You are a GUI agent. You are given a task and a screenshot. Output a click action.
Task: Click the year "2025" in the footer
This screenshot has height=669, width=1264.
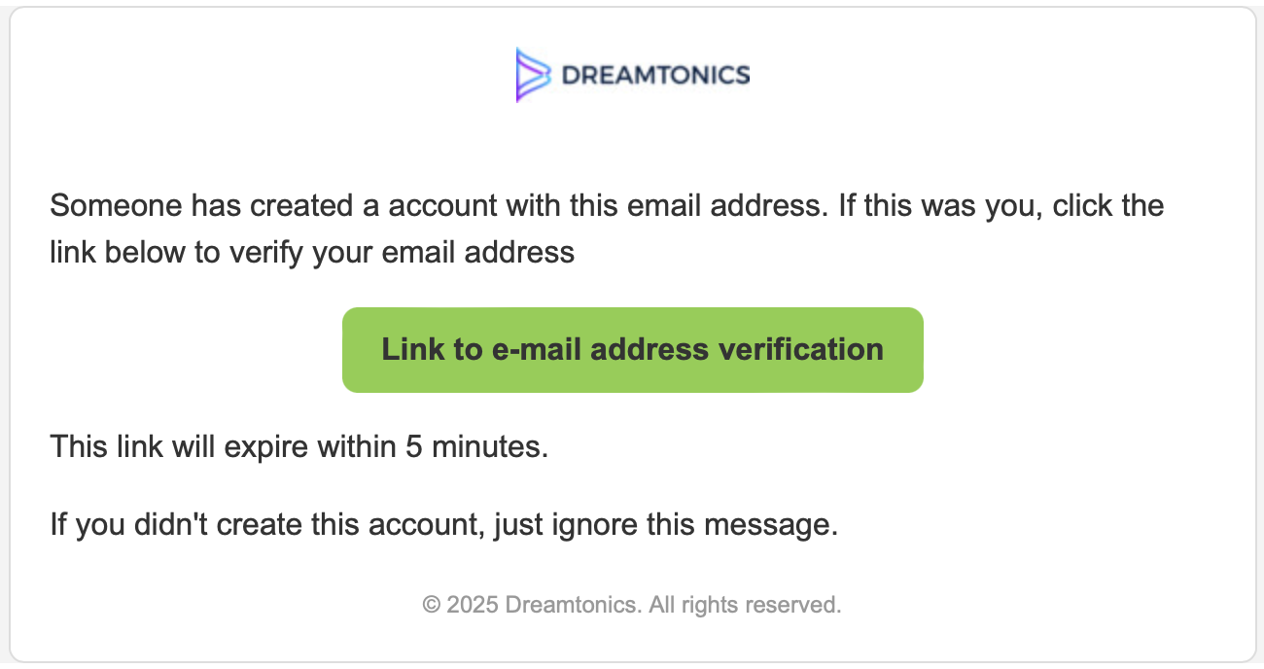tap(474, 605)
